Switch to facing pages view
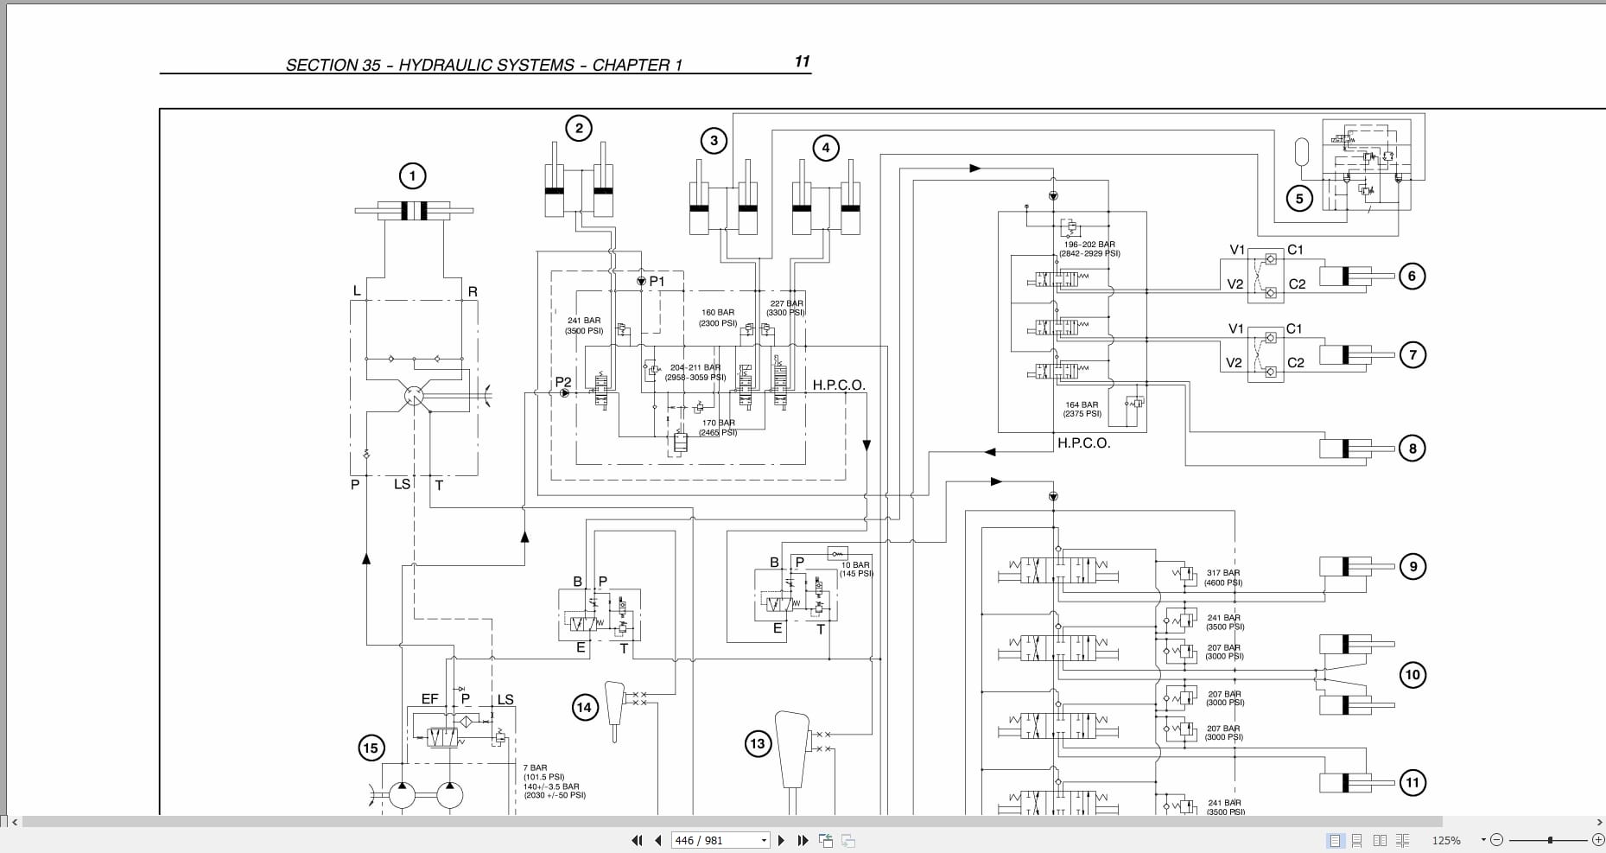This screenshot has height=853, width=1606. (x=1380, y=840)
